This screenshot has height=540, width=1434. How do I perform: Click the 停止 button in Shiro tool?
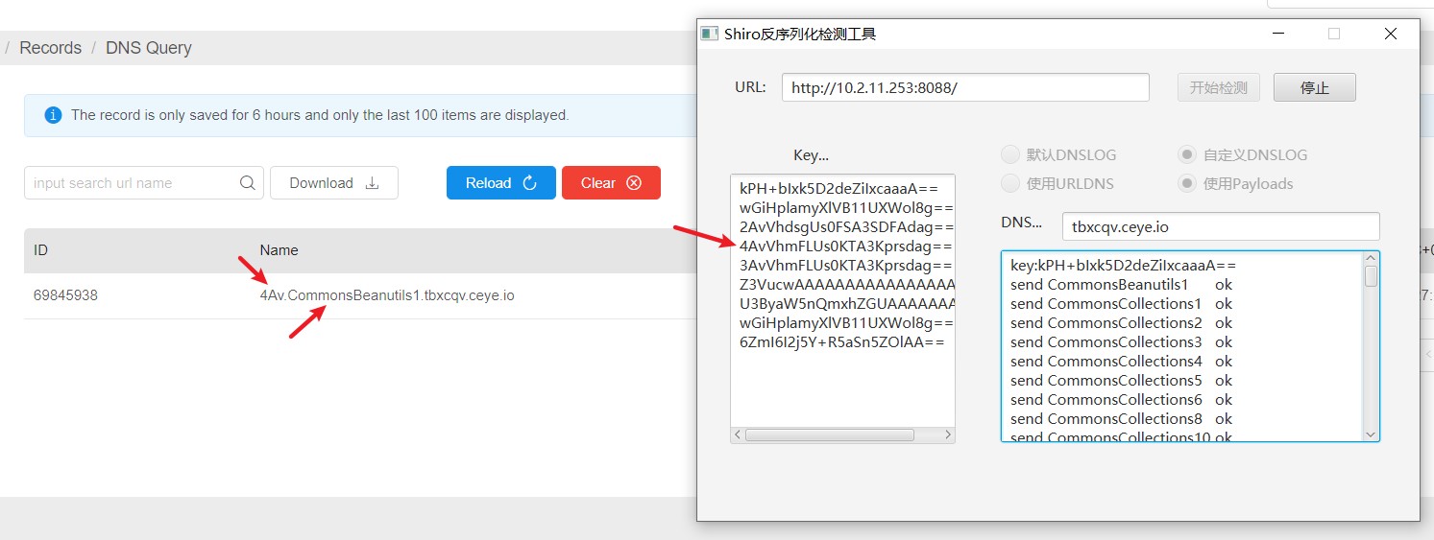pos(1315,87)
